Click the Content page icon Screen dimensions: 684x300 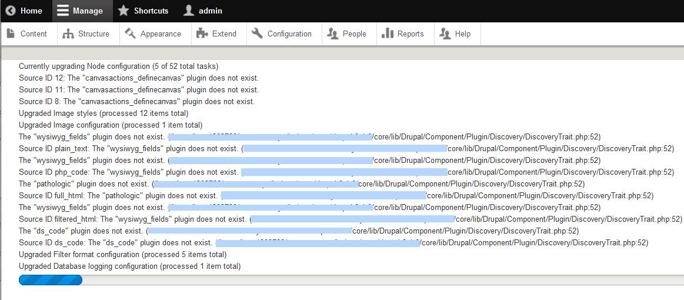tap(11, 33)
